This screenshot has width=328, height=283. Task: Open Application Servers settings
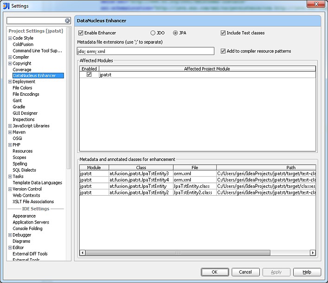pos(31,222)
